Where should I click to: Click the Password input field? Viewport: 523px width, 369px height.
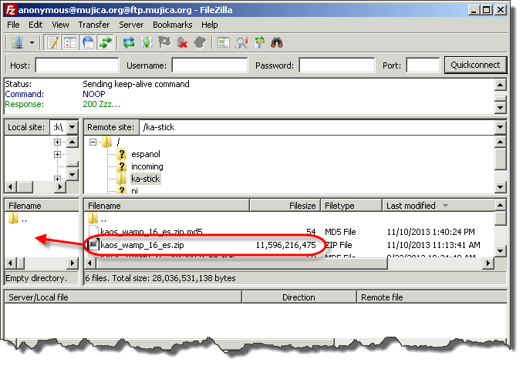point(337,65)
